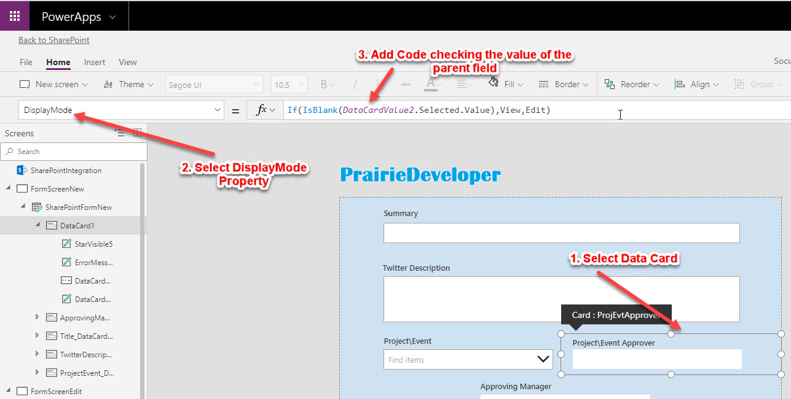Viewport: 791px width, 399px height.
Task: Open the Border options menu
Action: click(563, 84)
